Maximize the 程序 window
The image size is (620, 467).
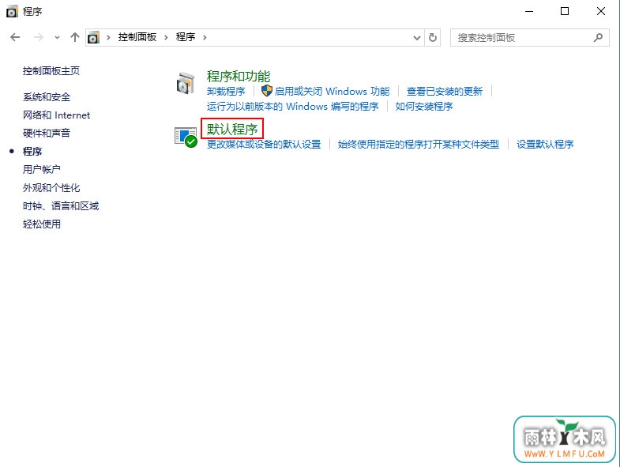click(565, 12)
